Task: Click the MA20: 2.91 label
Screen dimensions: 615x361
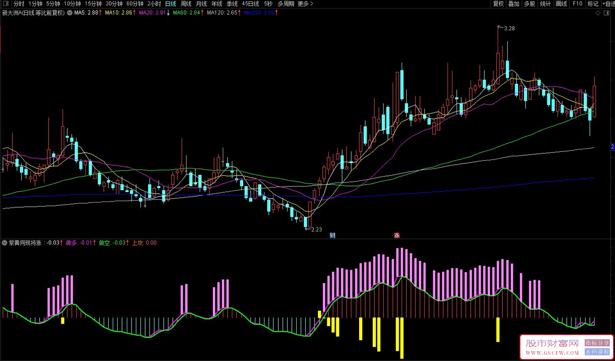Action: click(152, 13)
